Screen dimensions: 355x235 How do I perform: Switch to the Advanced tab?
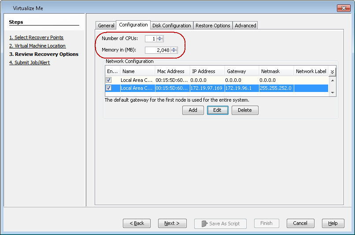[245, 26]
